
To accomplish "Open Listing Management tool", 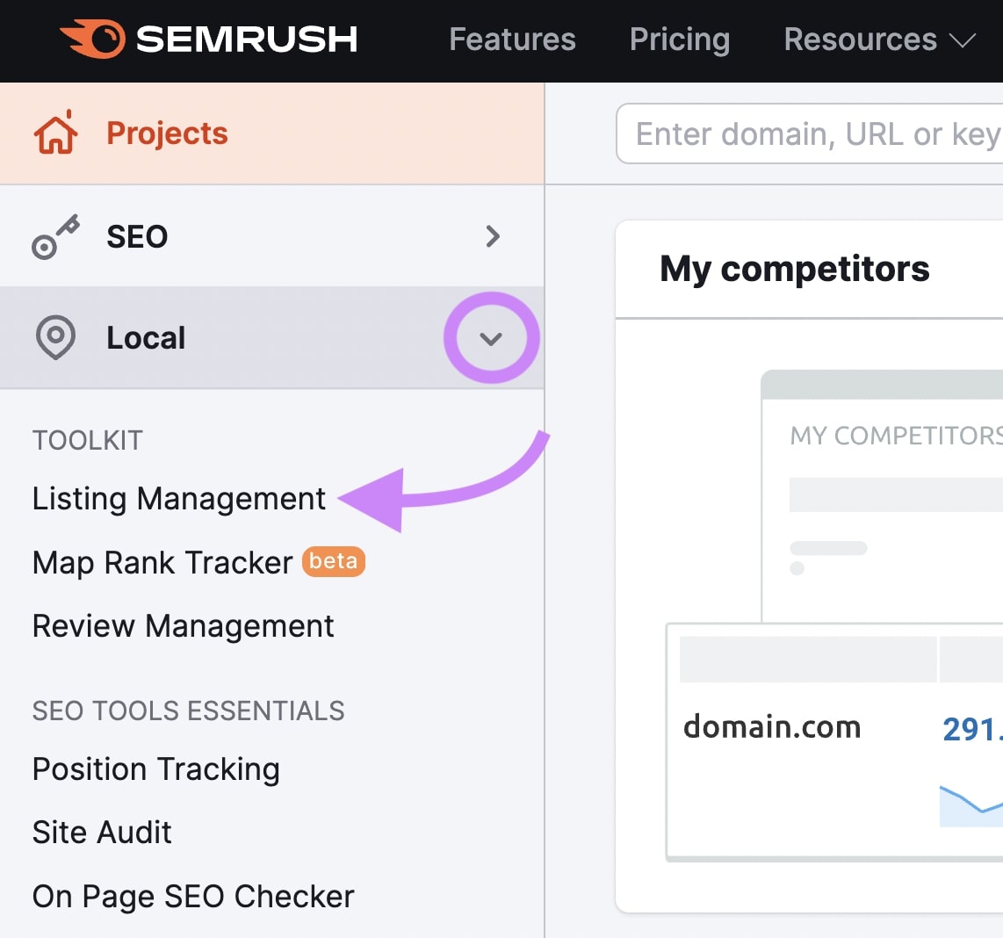I will [x=179, y=499].
